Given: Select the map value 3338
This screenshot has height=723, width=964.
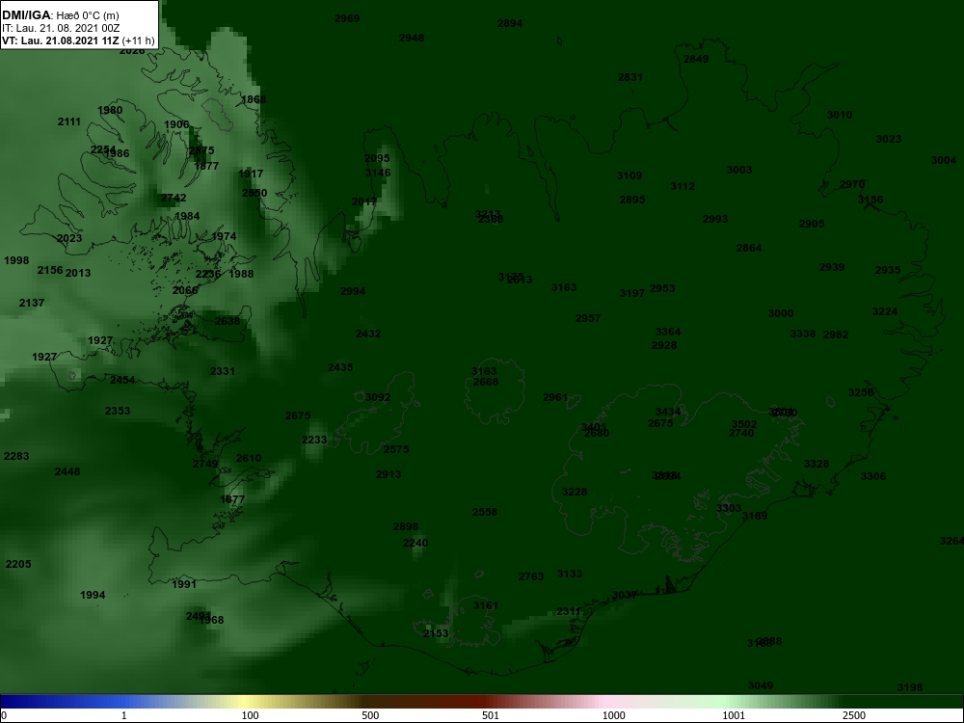Looking at the screenshot, I should pos(803,334).
